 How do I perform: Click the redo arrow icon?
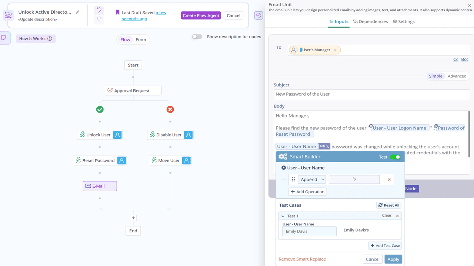tap(99, 18)
